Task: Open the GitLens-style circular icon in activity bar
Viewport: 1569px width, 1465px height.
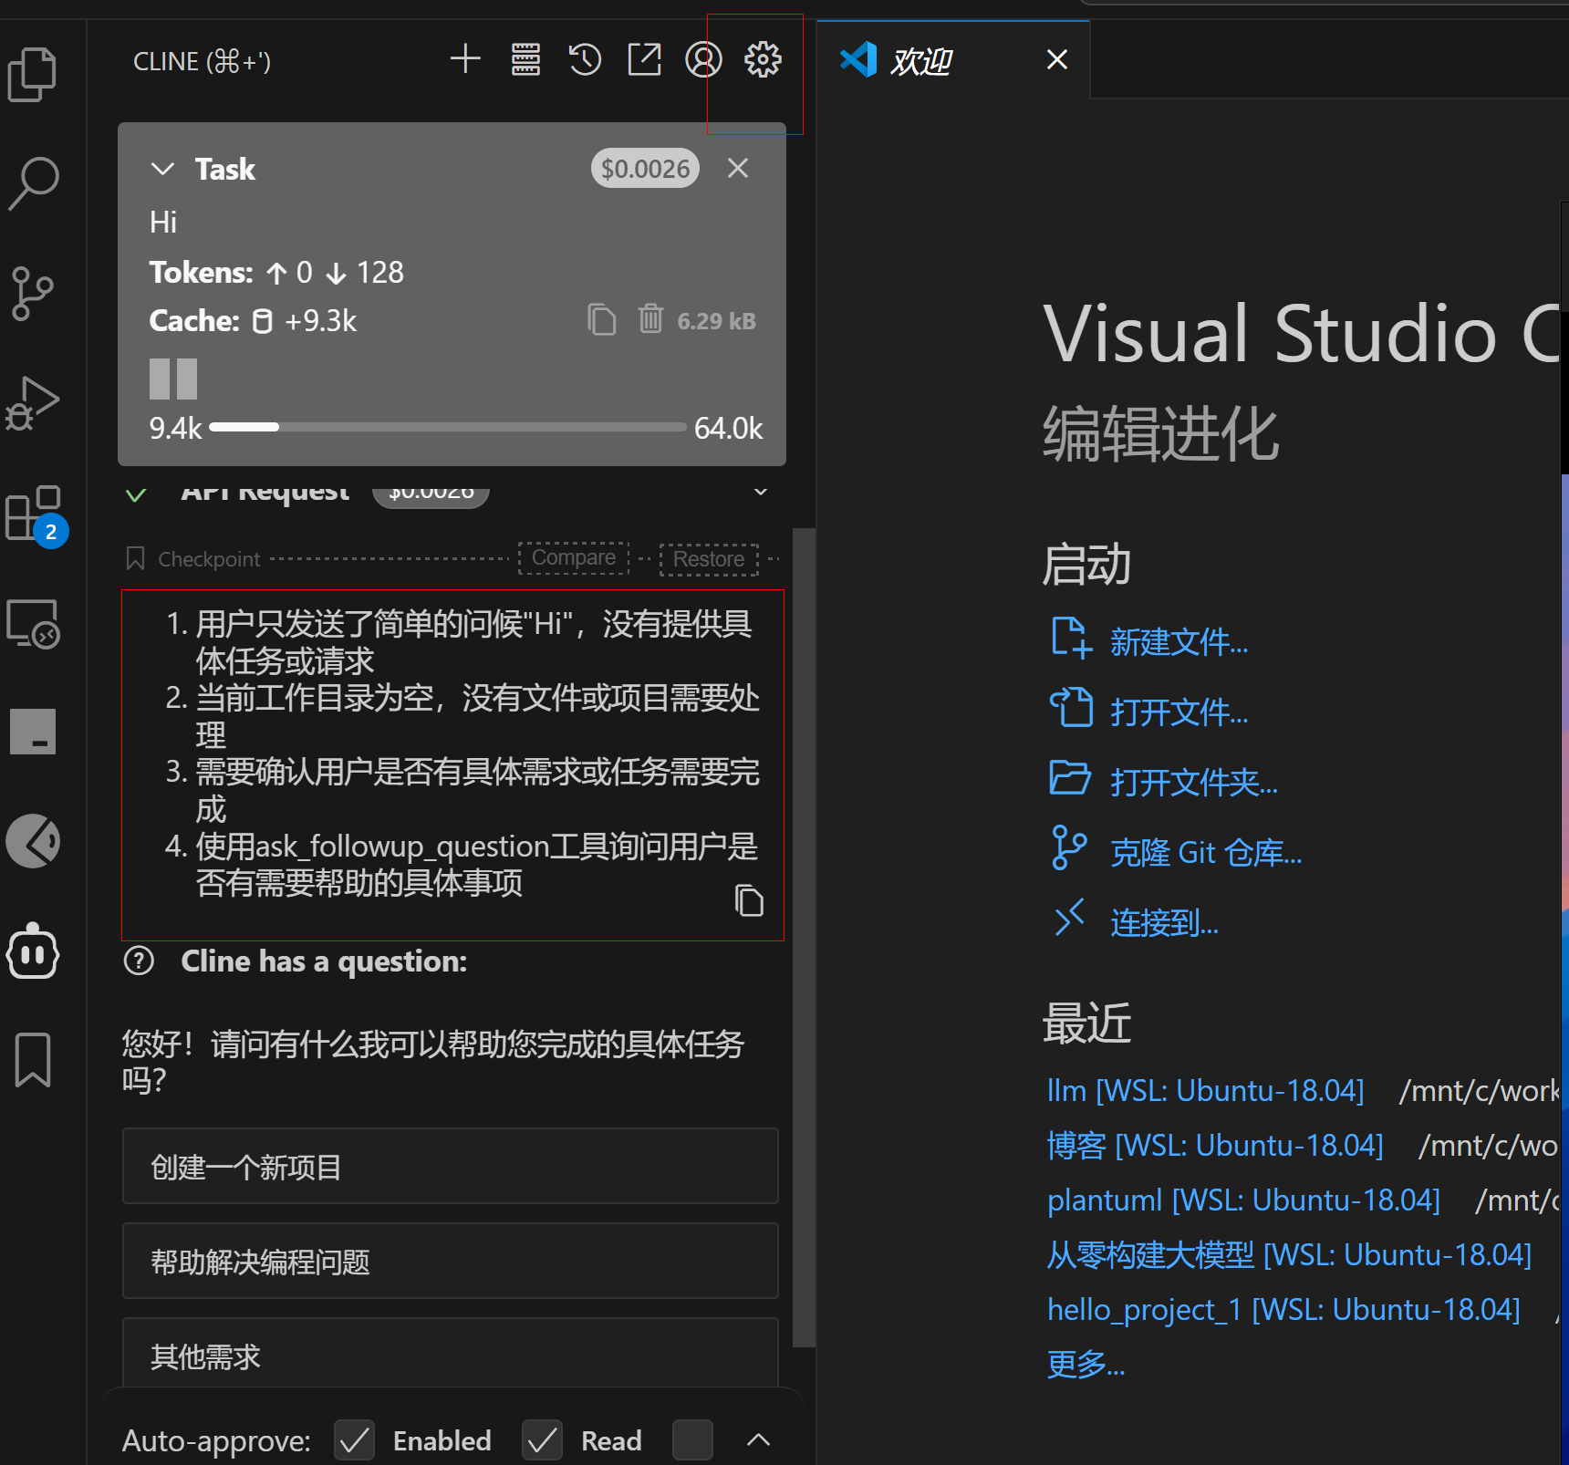Action: [33, 841]
